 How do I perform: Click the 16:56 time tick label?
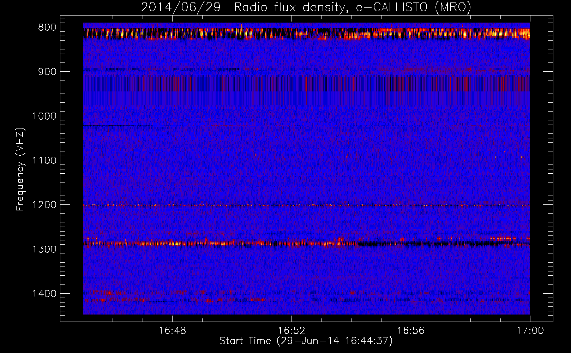(x=411, y=331)
